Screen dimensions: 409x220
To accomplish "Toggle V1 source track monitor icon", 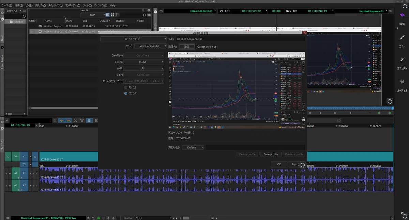I will [x=8, y=156].
